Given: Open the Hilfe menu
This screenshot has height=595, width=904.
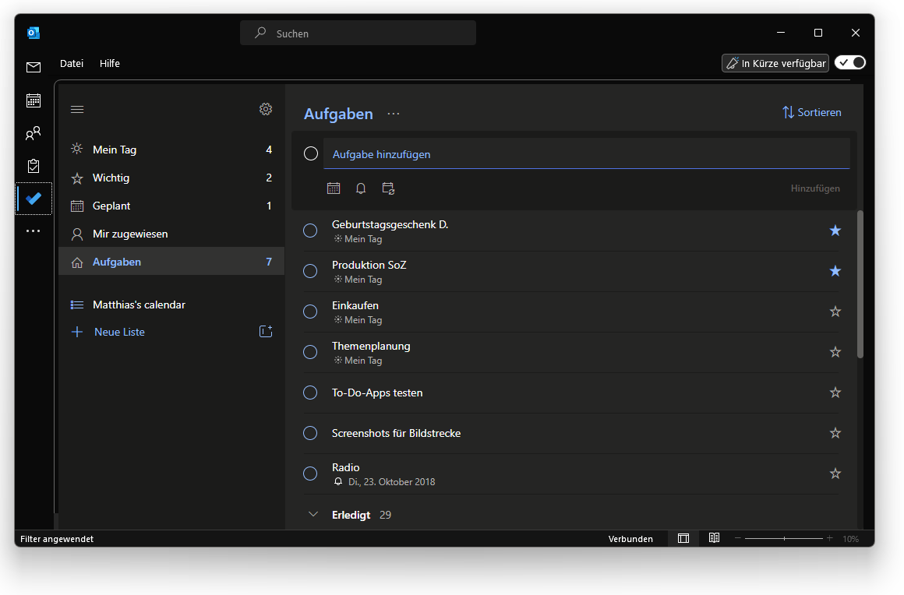Looking at the screenshot, I should (110, 64).
